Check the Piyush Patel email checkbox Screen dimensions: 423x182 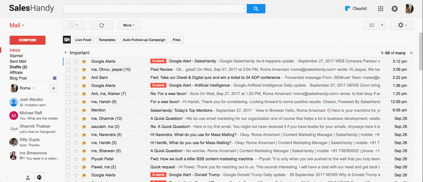pos(68,159)
